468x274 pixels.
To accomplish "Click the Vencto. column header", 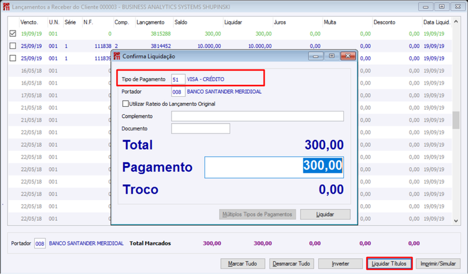I will [29, 22].
